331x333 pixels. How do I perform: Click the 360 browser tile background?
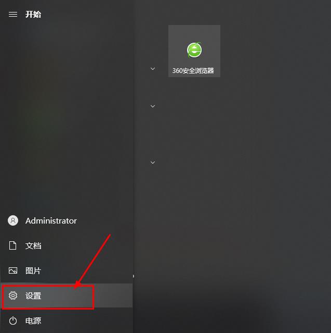pos(194,51)
